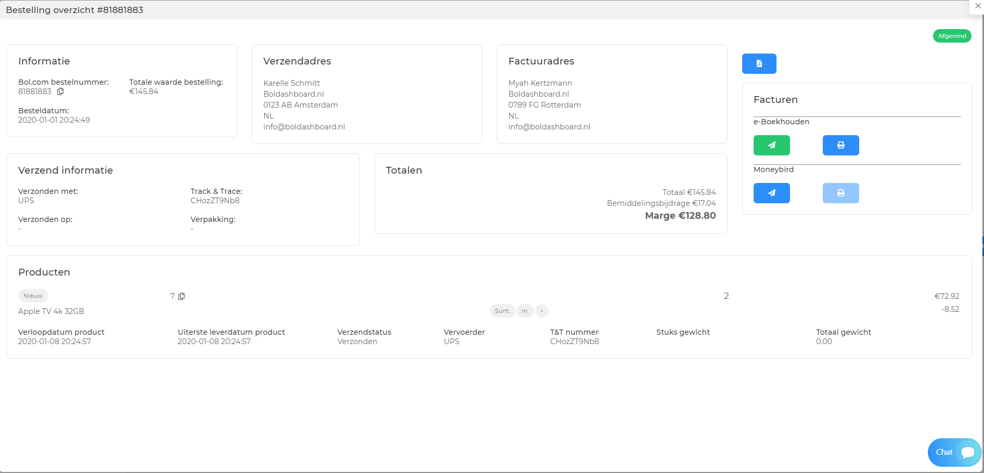Viewport: 984px width, 473px height.
Task: Copy the Bol.com order number 81881883
Action: (60, 91)
